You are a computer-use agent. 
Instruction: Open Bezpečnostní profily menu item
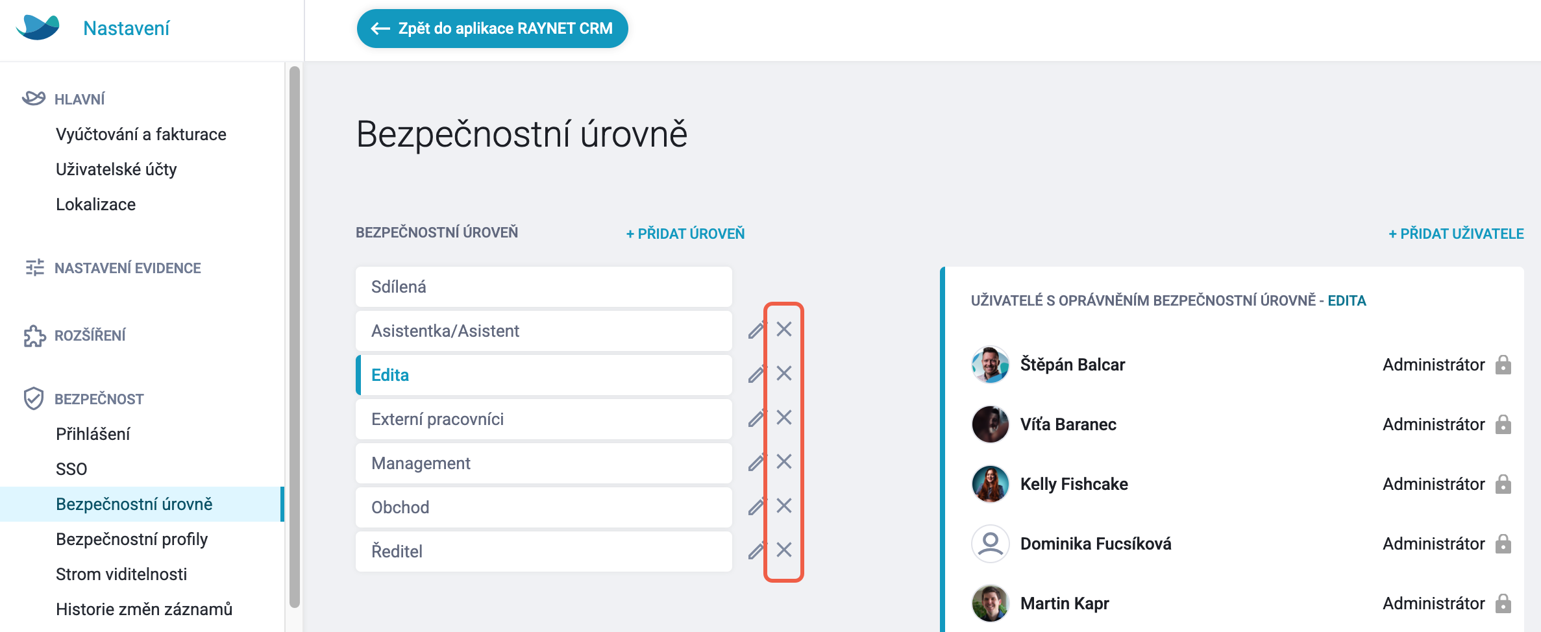132,539
